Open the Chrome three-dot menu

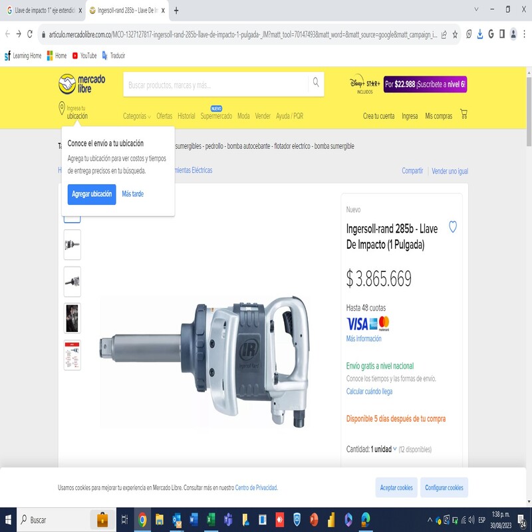tap(524, 34)
